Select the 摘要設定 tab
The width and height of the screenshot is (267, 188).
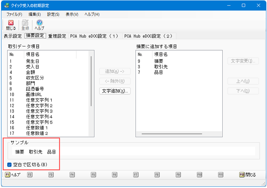[x=35, y=36]
